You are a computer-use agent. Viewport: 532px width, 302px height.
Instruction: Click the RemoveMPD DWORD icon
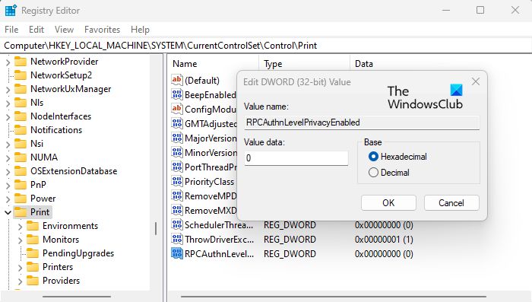pos(177,196)
